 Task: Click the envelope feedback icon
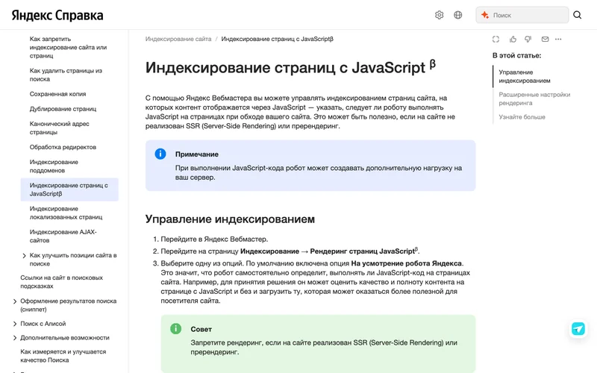[x=545, y=39]
